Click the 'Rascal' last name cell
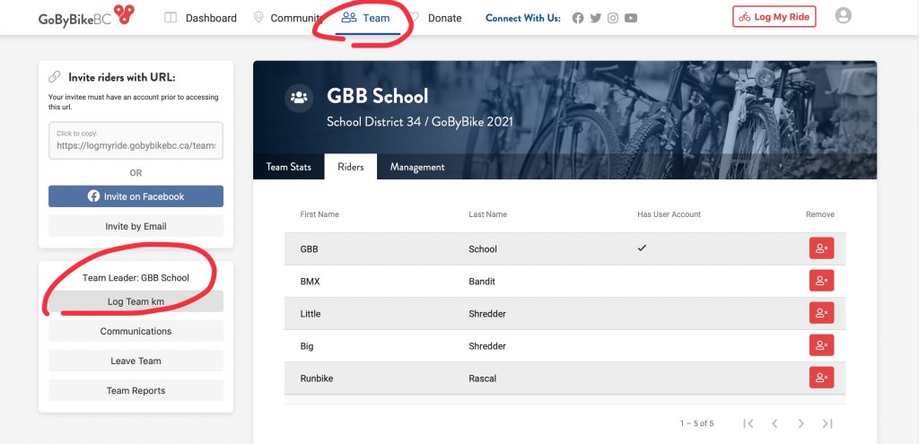Screen dimensions: 919x444 click(x=482, y=379)
